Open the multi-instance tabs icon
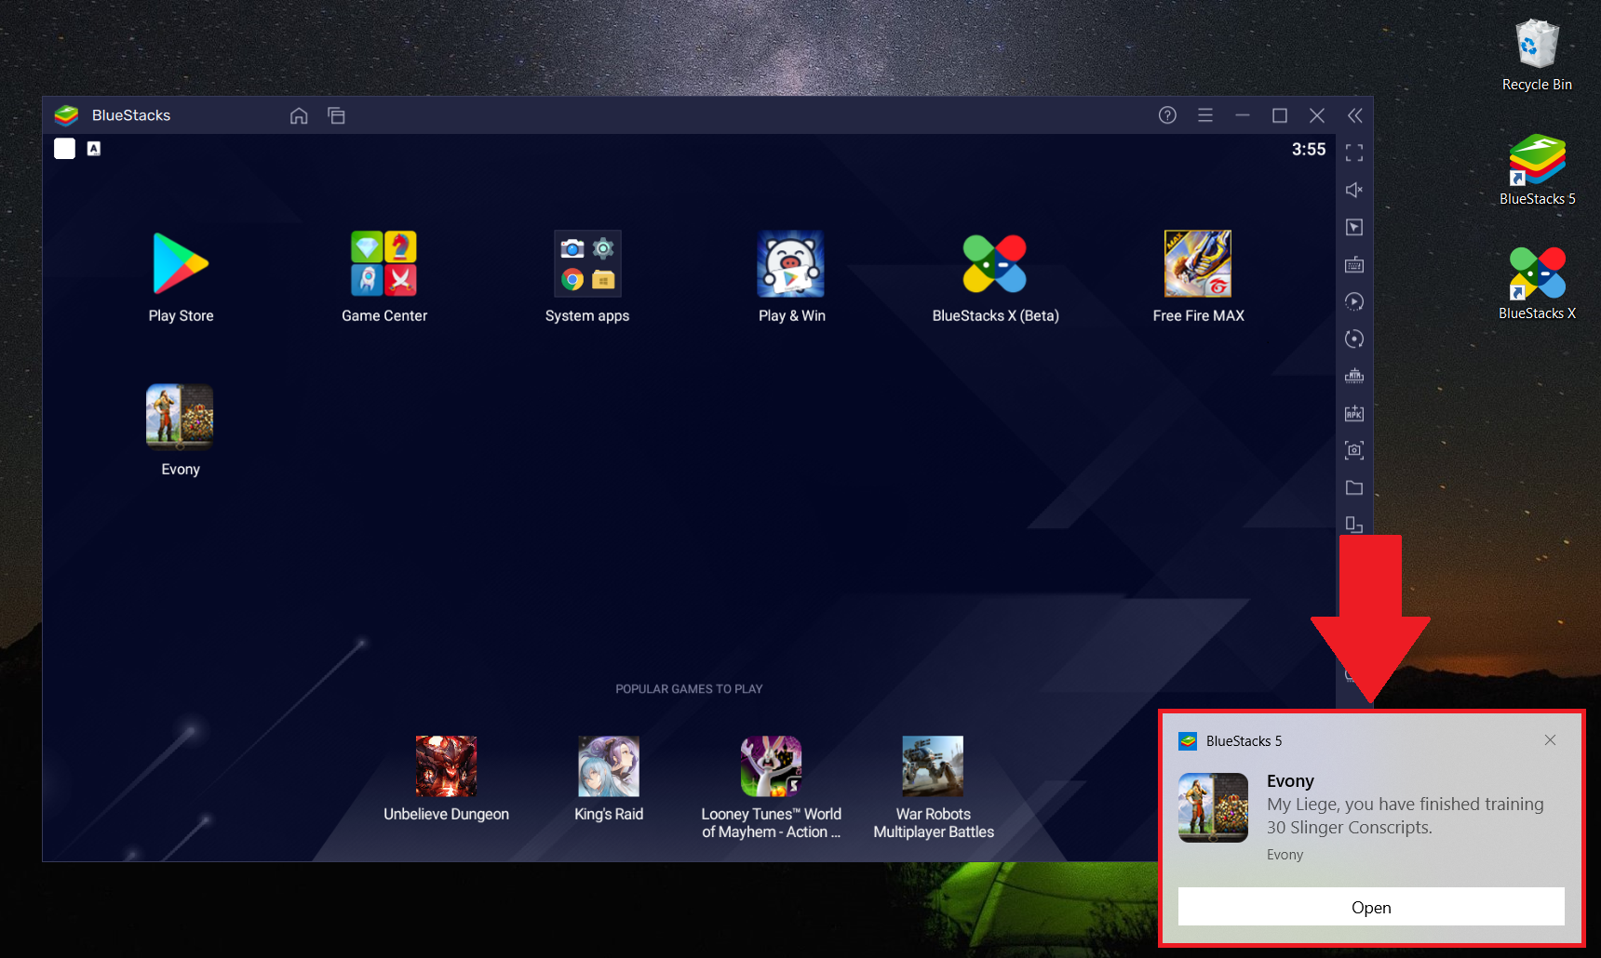The image size is (1601, 958). click(x=336, y=115)
